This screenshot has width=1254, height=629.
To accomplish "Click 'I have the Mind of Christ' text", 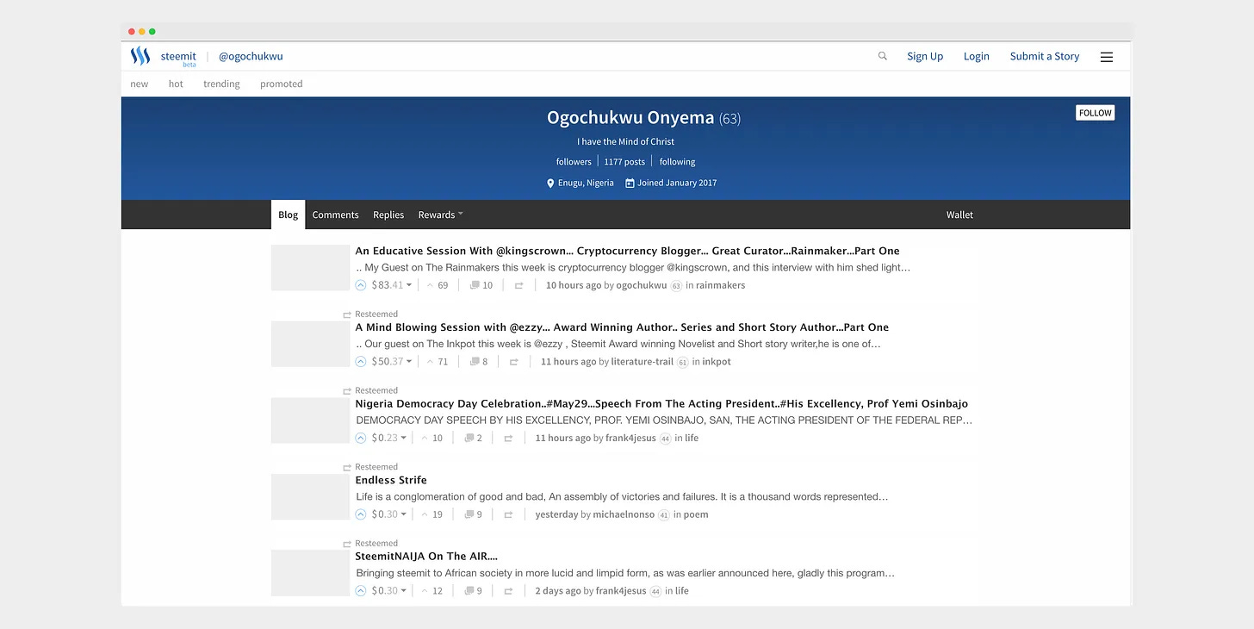I will tap(626, 141).
